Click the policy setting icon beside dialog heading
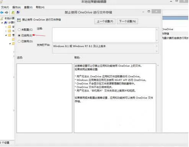The height and width of the screenshot is (147, 189). pos(19,20)
